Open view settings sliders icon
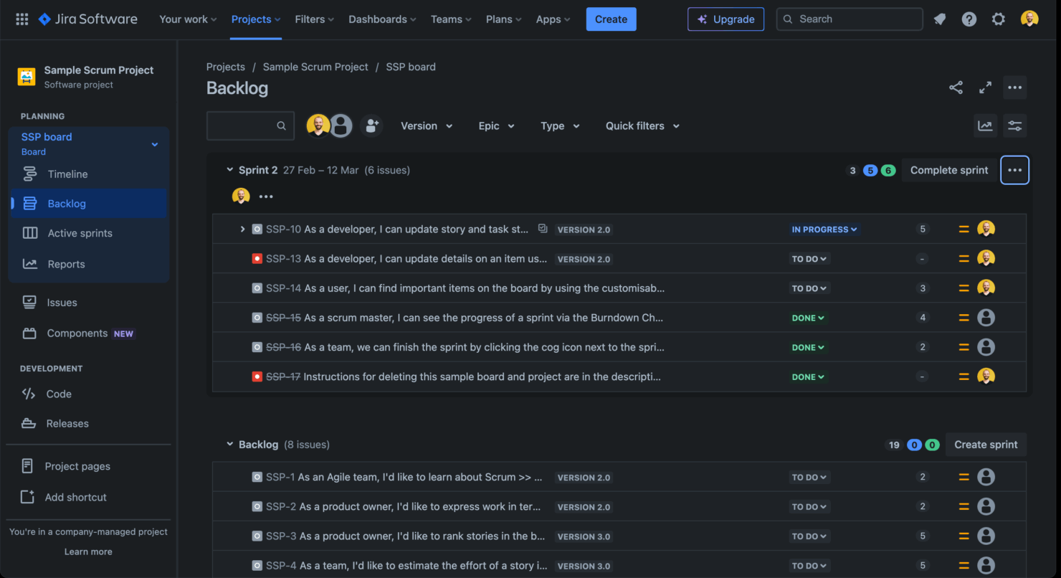The image size is (1061, 578). click(x=1014, y=125)
